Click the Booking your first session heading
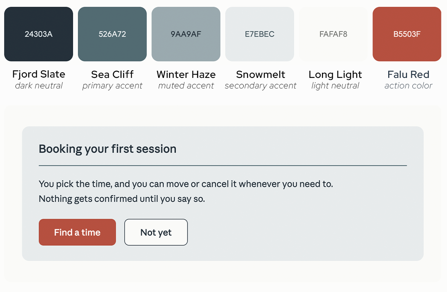Screen dimensions: 447x292 (107, 149)
